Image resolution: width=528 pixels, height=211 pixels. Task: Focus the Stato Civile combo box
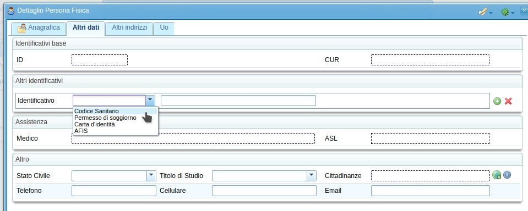click(x=110, y=175)
